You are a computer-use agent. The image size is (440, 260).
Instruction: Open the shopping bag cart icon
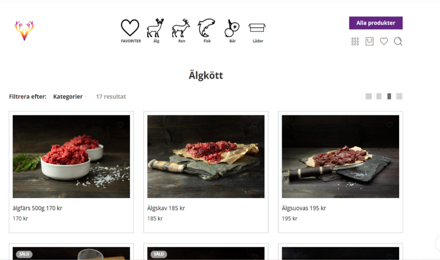pos(369,42)
